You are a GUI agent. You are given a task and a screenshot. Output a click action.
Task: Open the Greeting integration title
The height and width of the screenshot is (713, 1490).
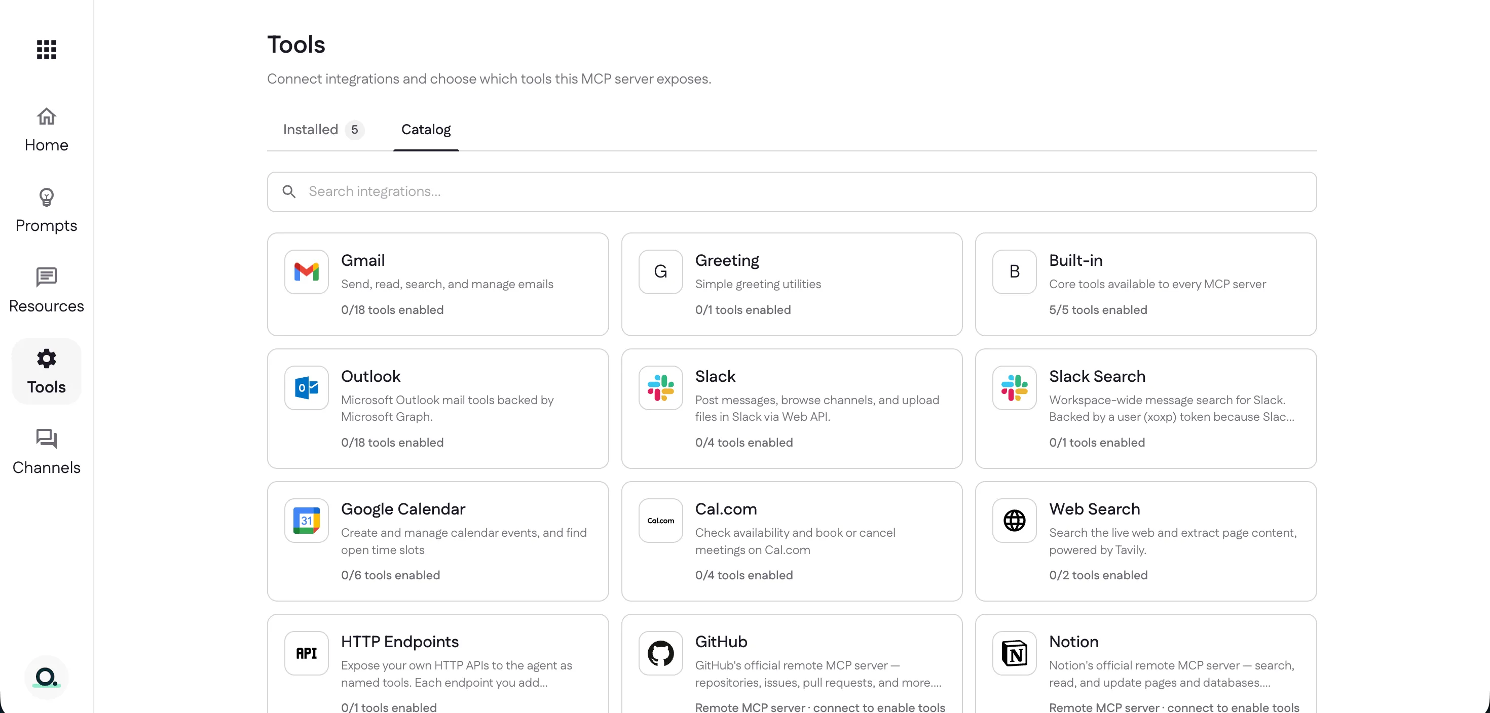point(727,261)
